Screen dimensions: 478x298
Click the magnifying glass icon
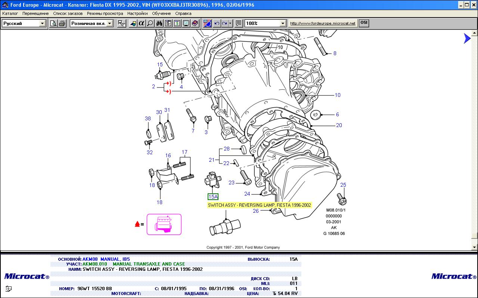(x=150, y=23)
